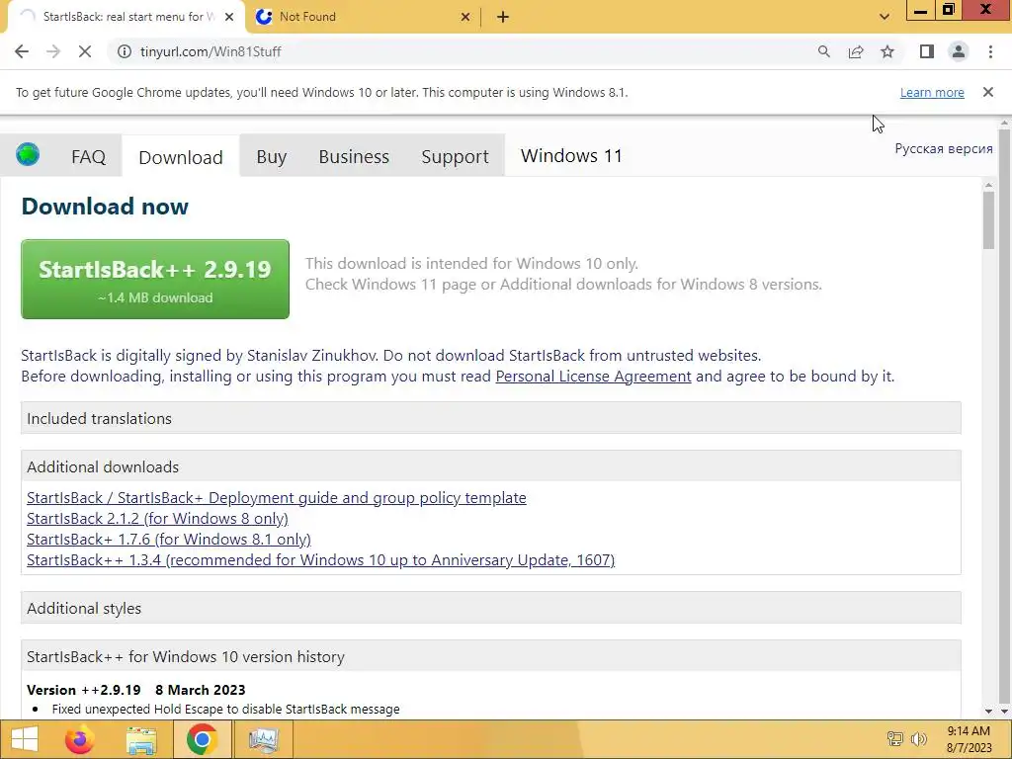Click the Fixed unexpected Hold Escape bullet text
1012x759 pixels.
tap(226, 709)
